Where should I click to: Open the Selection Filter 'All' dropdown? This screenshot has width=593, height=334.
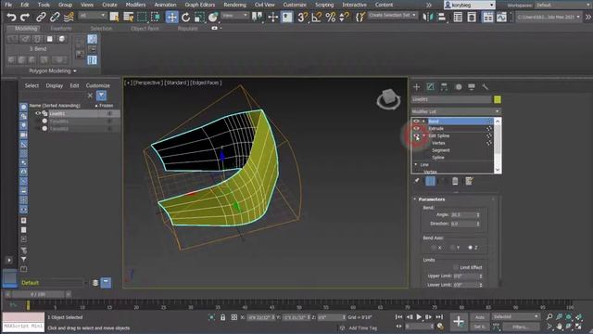pos(93,16)
